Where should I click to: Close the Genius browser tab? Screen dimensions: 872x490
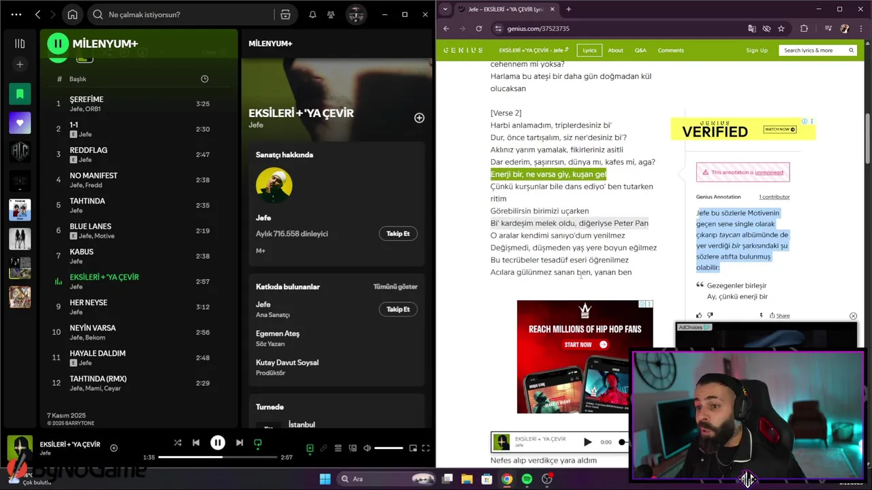coord(552,9)
